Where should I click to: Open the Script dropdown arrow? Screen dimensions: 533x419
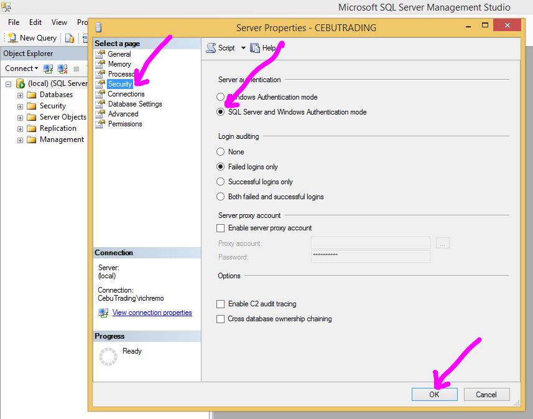tap(243, 48)
